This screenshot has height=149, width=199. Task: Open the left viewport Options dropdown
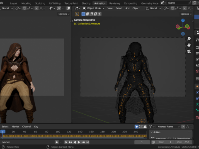tap(64, 14)
